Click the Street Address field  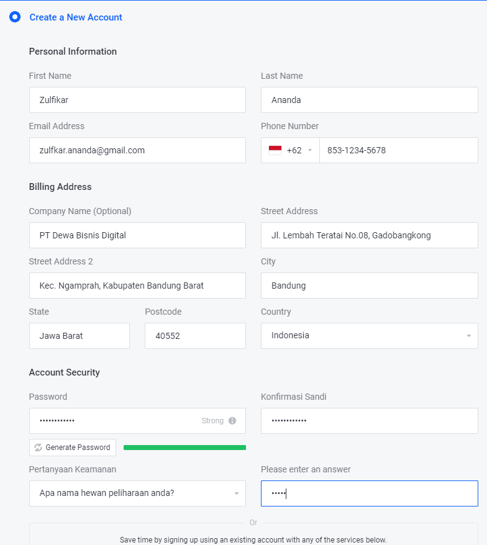pyautogui.click(x=369, y=235)
